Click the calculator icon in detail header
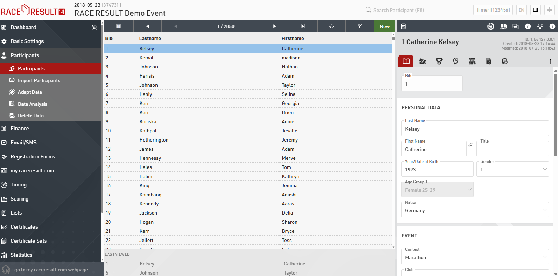 403,26
